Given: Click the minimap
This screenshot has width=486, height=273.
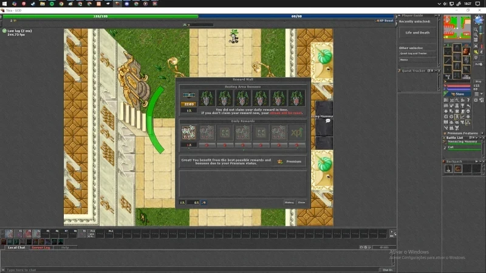Looking at the screenshot, I should click(457, 29).
